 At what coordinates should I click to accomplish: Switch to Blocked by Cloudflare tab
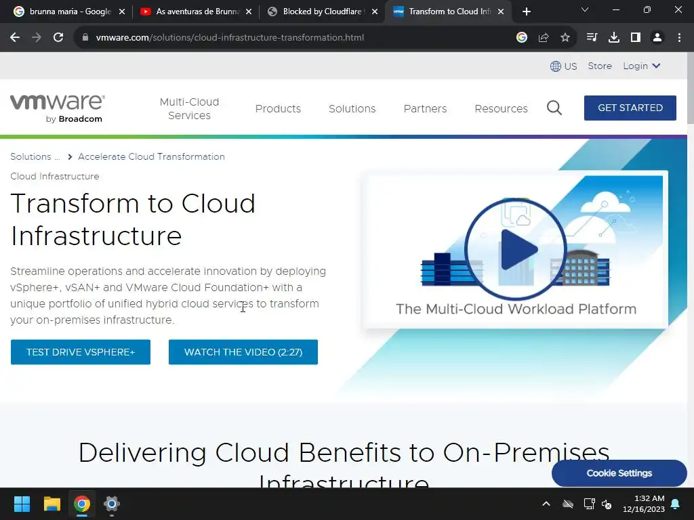click(x=321, y=12)
